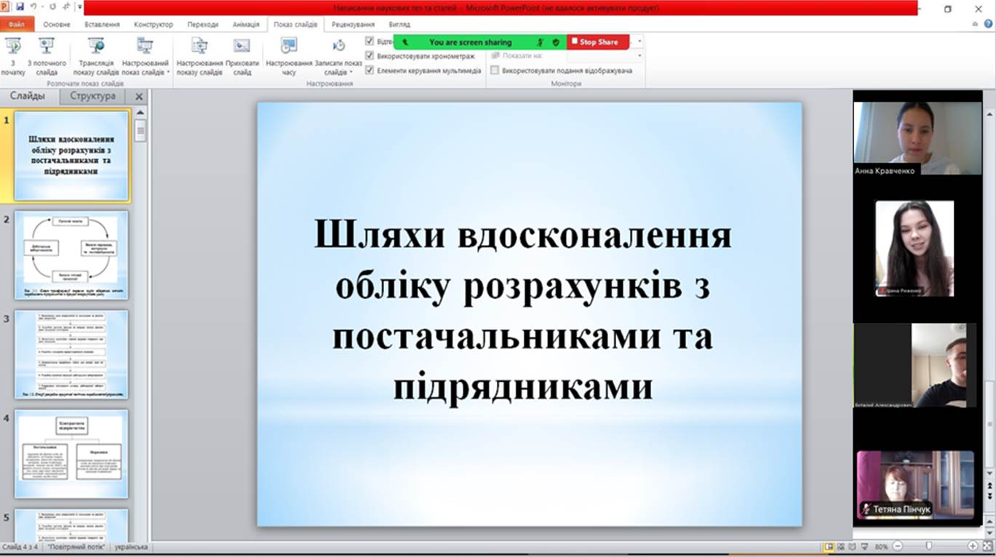
Task: Click Віталій Александрович video tile
Action: 915,366
